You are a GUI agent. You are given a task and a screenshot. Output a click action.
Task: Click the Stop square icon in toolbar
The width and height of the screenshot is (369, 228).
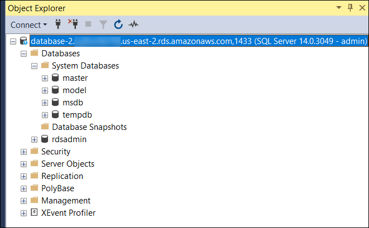(x=88, y=24)
